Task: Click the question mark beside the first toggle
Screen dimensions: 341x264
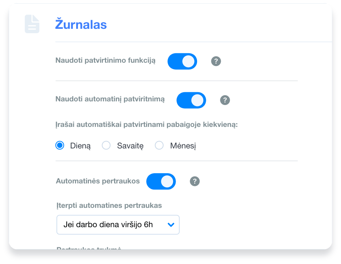Action: click(x=216, y=61)
